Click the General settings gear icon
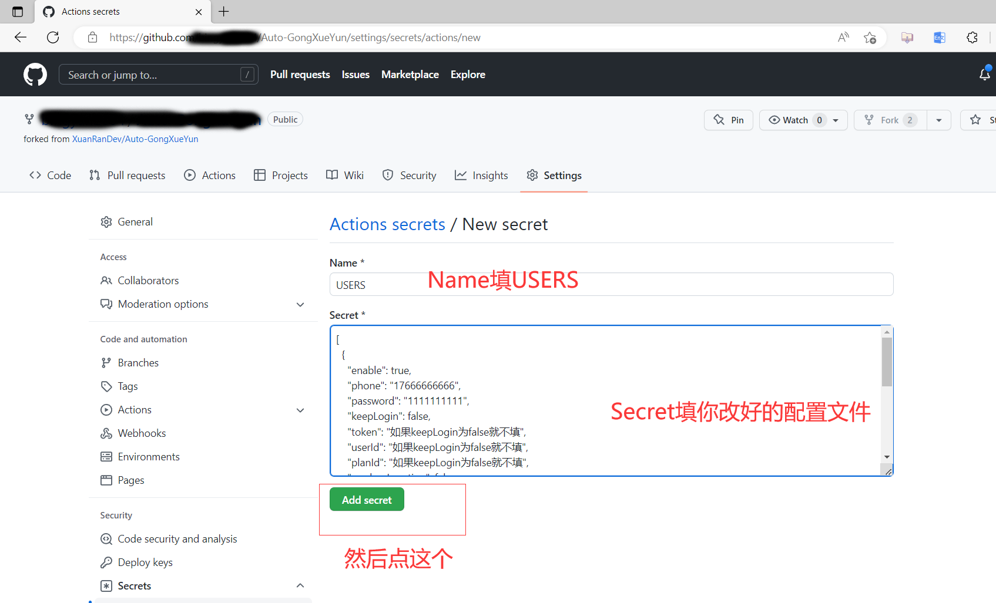This screenshot has width=996, height=603. [x=106, y=222]
